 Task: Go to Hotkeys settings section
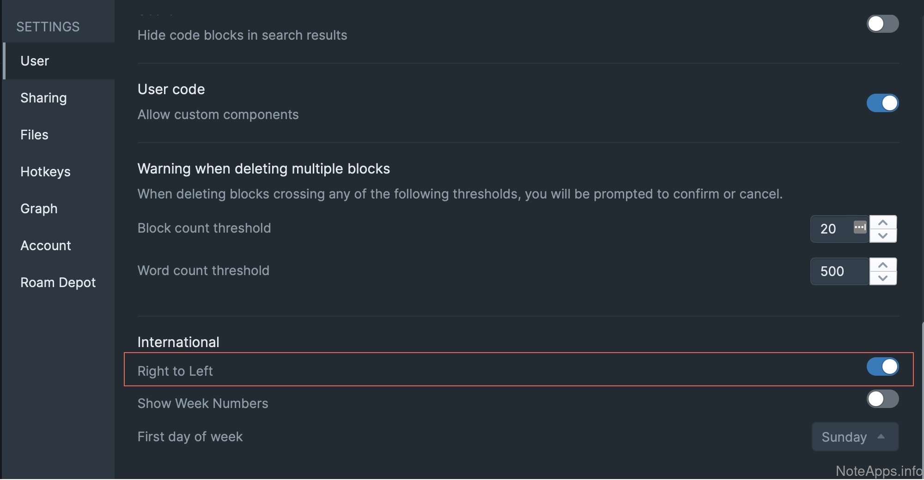tap(45, 172)
